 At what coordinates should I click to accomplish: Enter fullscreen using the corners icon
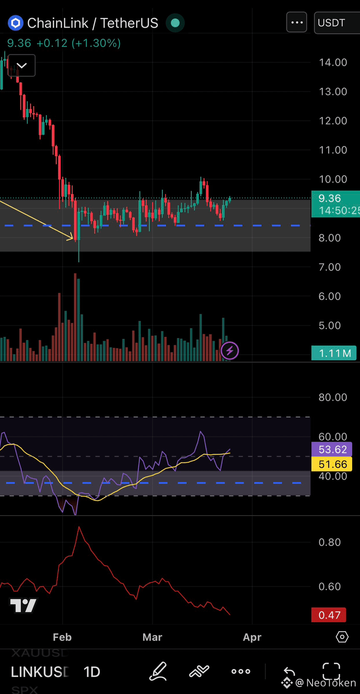tap(331, 671)
